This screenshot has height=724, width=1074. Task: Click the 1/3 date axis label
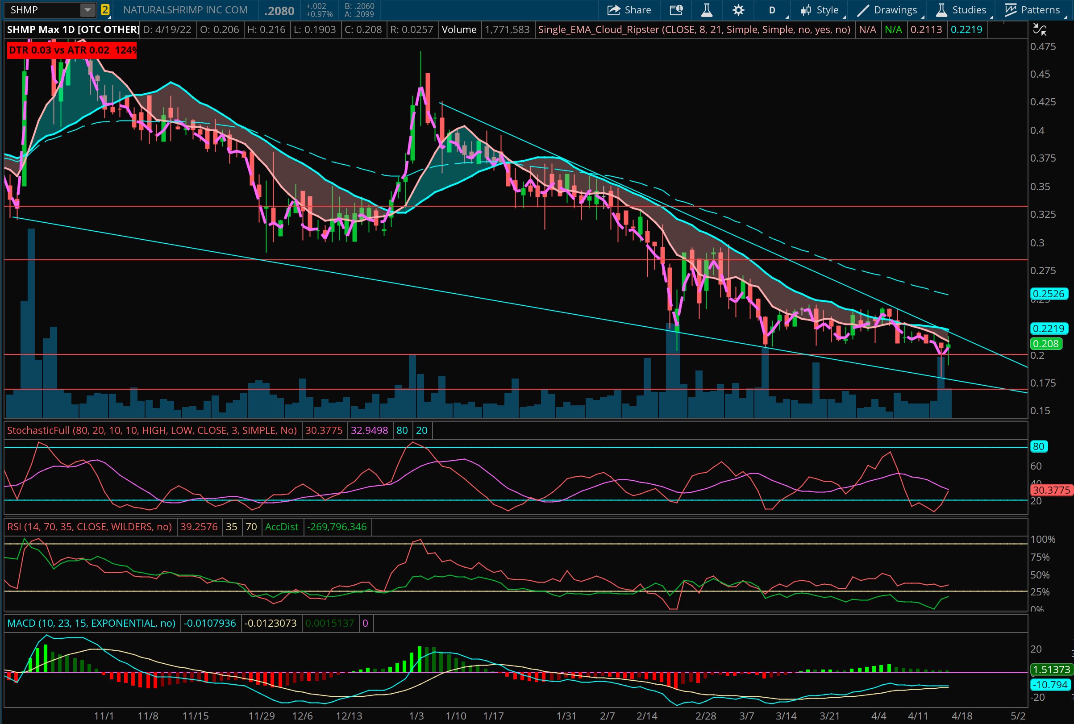click(416, 716)
